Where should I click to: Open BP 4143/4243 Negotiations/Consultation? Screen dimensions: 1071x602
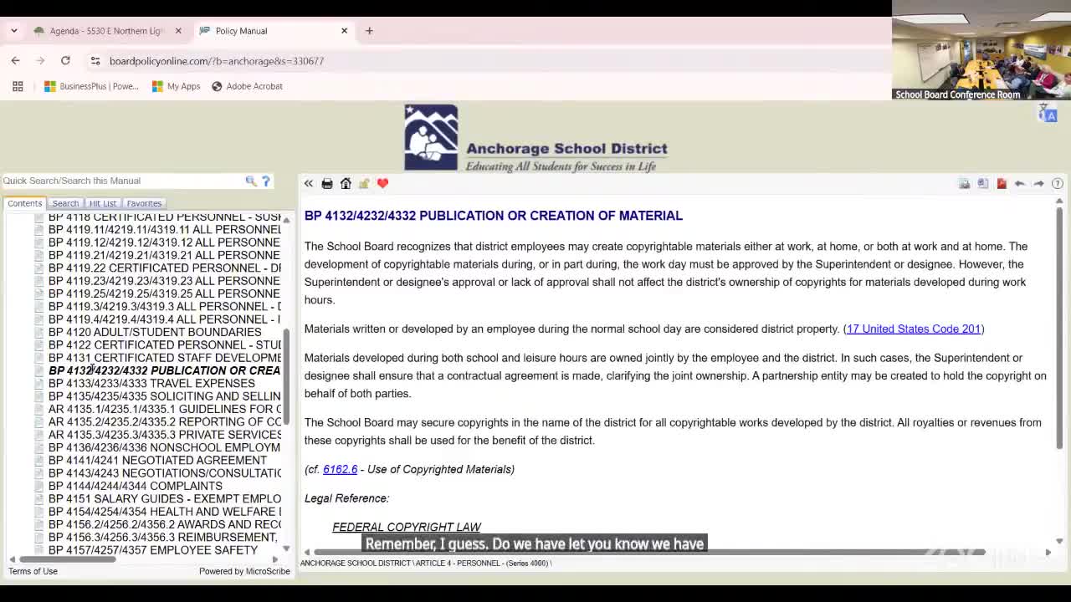click(165, 473)
